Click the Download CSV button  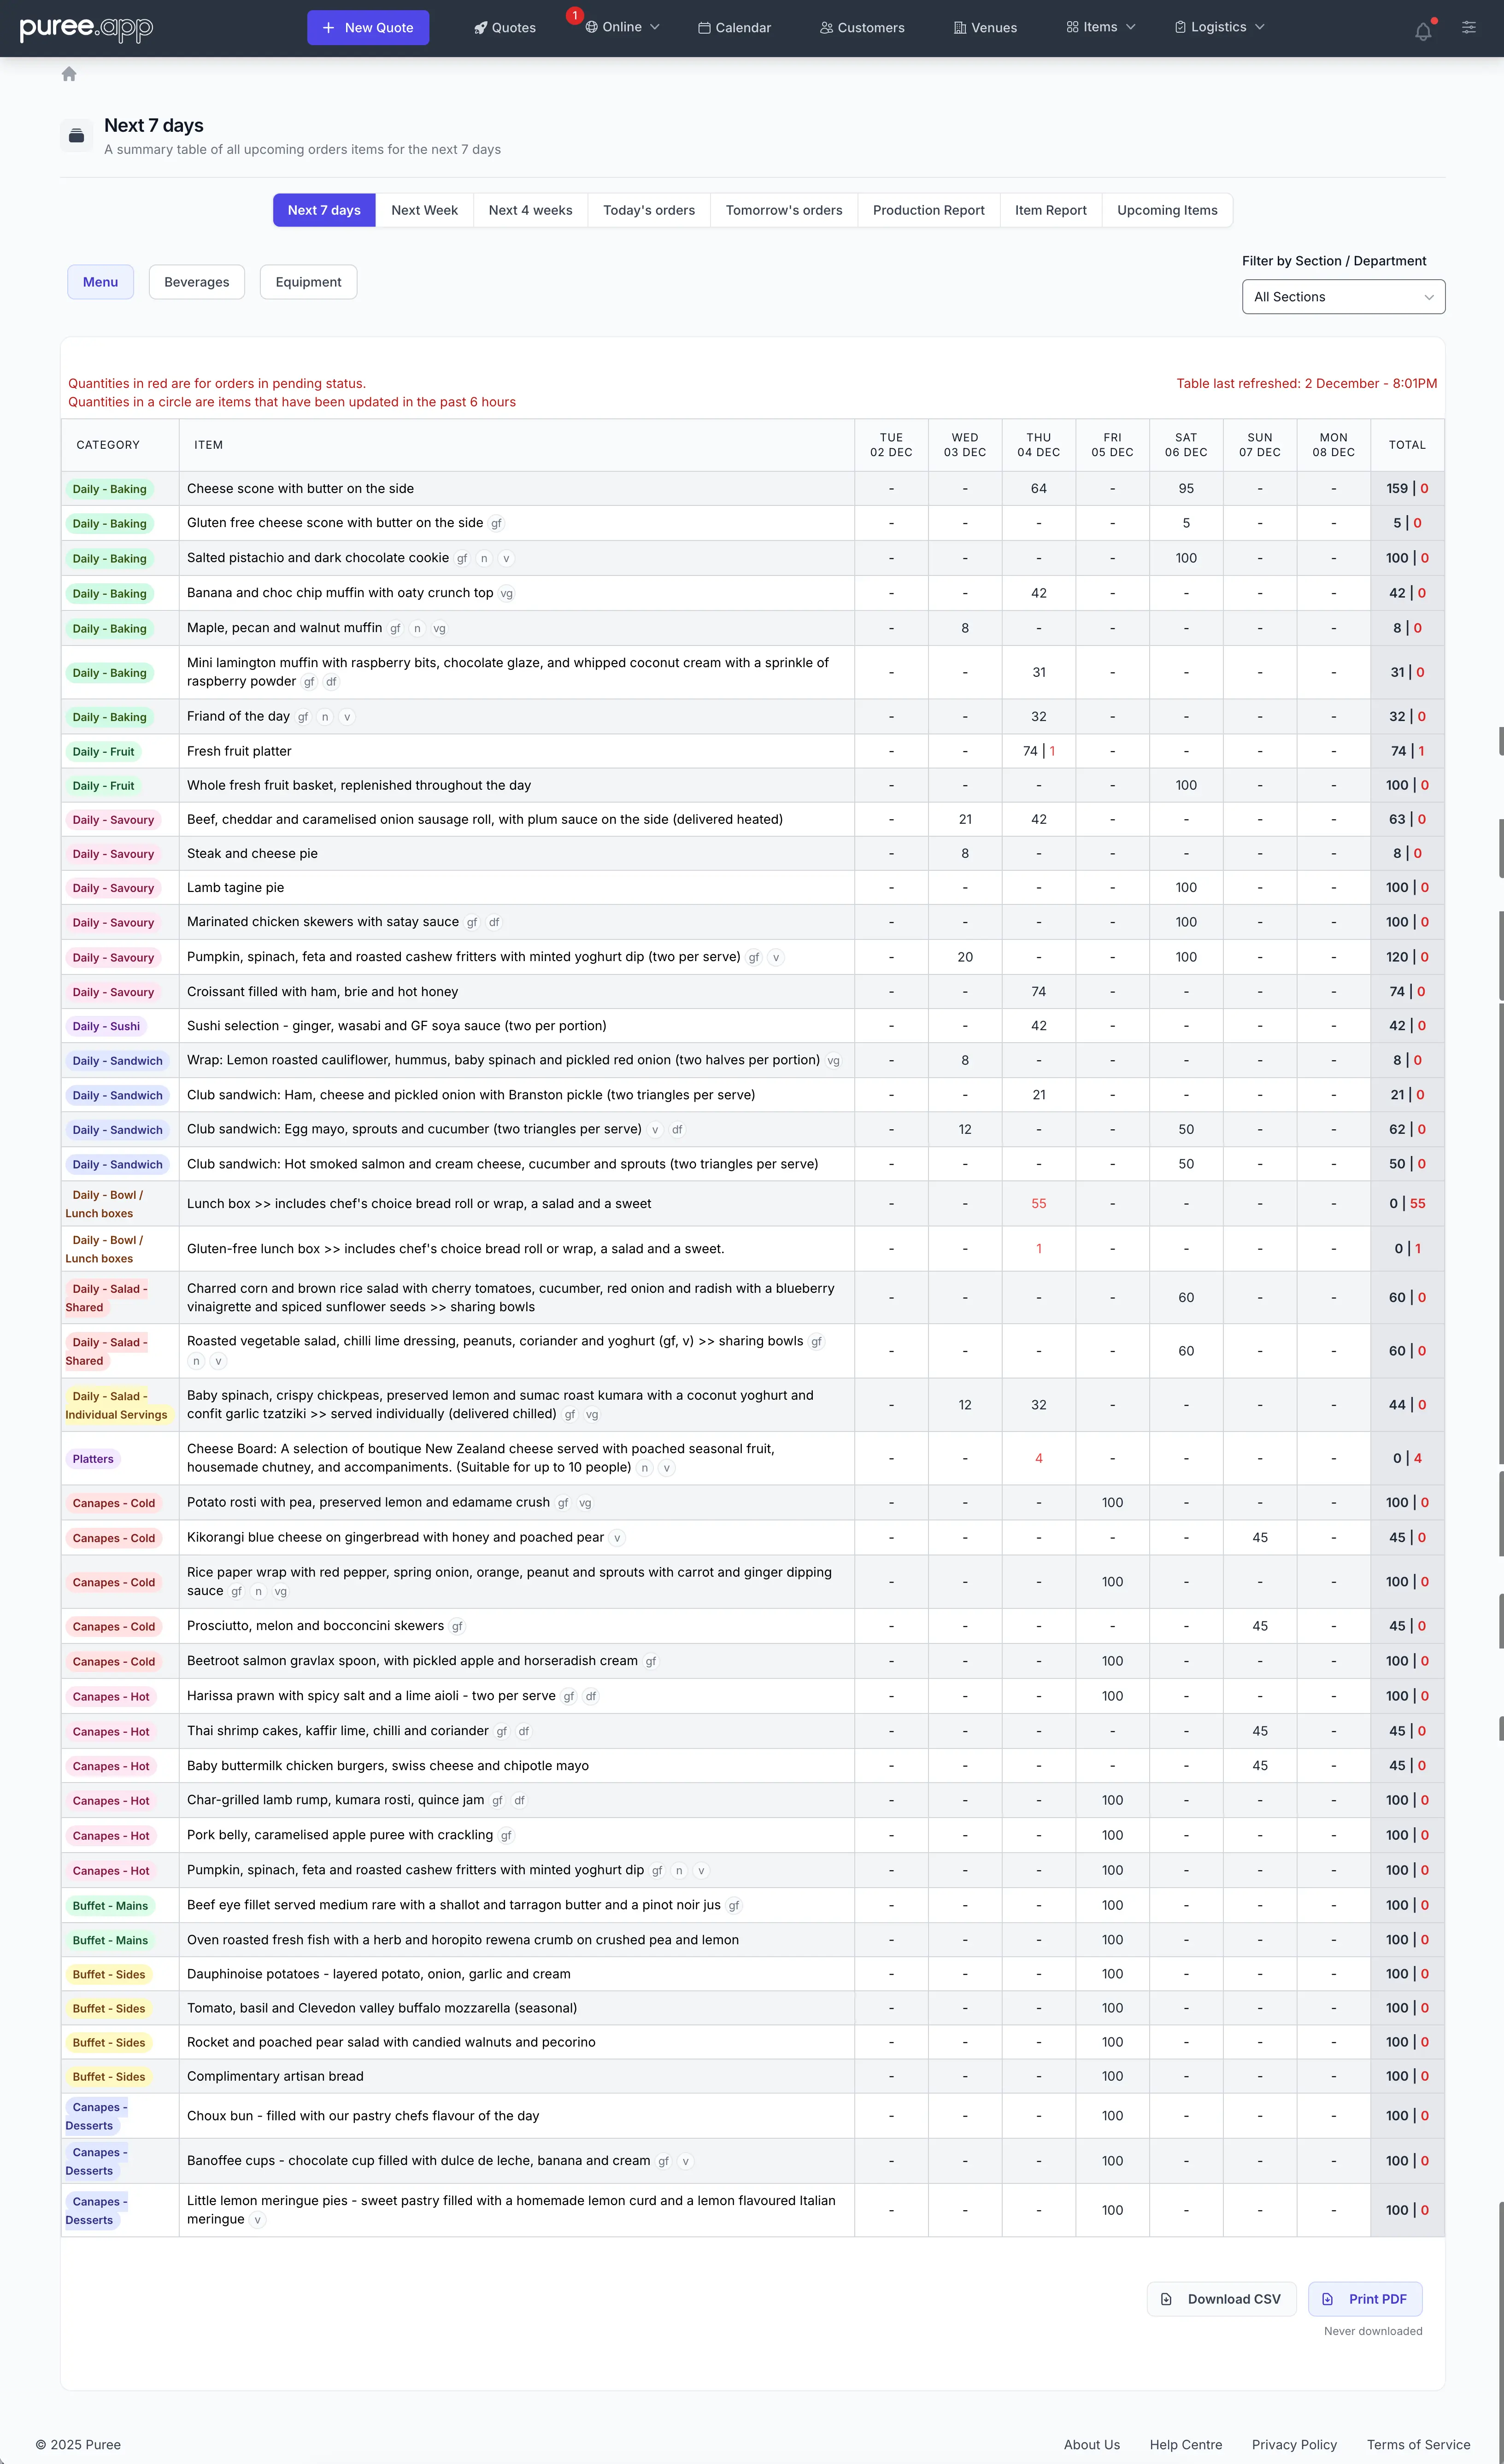point(1221,2299)
